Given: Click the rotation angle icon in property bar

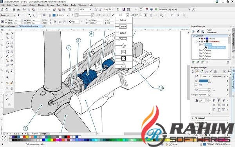Looking at the screenshot, I should click(x=70, y=22).
